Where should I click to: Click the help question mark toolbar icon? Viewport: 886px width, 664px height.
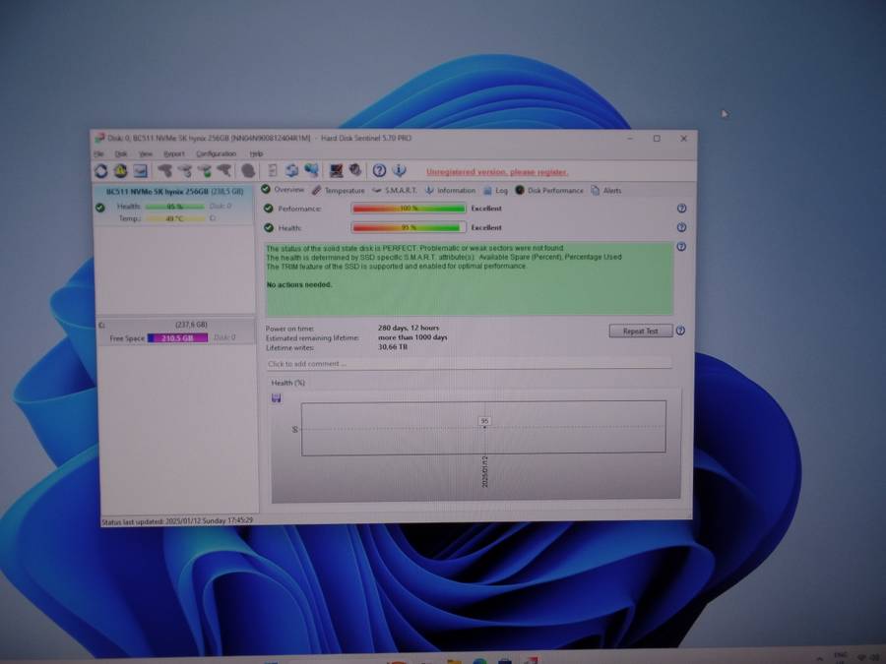[x=380, y=170]
